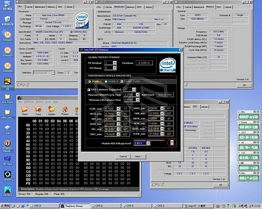Viewport: 262px width, 209px height.
Task: Open About tab in top-right Memory CPU-Z window
Action: point(228,7)
